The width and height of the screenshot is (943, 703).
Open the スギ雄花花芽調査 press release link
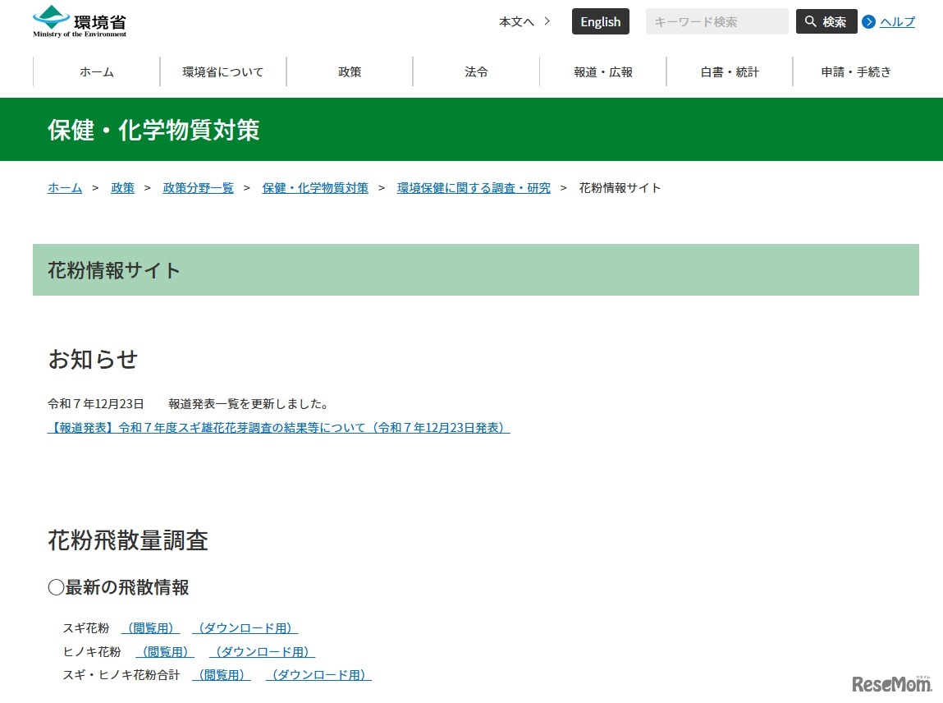pos(278,427)
